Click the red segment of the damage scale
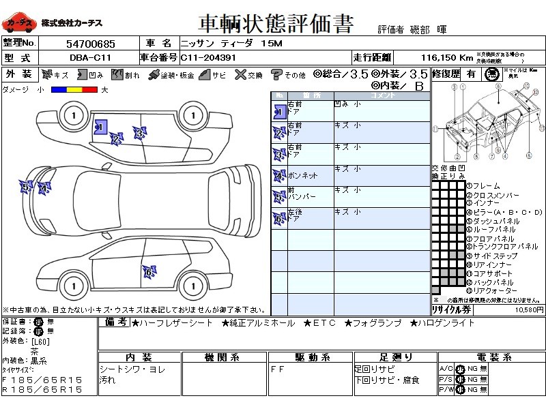546x409 pixels. click(90, 90)
